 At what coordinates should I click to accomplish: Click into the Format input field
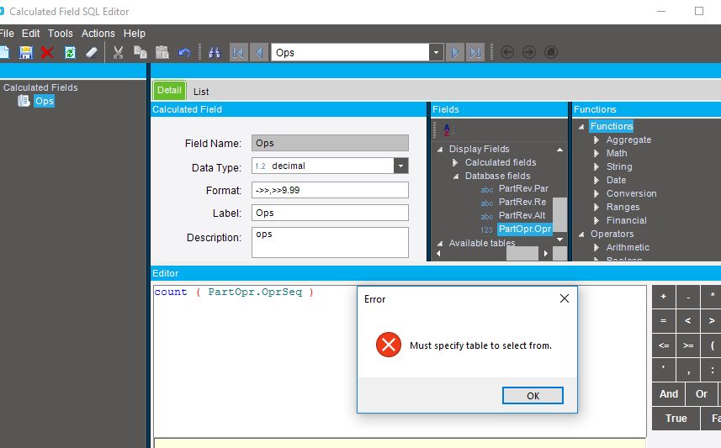click(x=330, y=190)
